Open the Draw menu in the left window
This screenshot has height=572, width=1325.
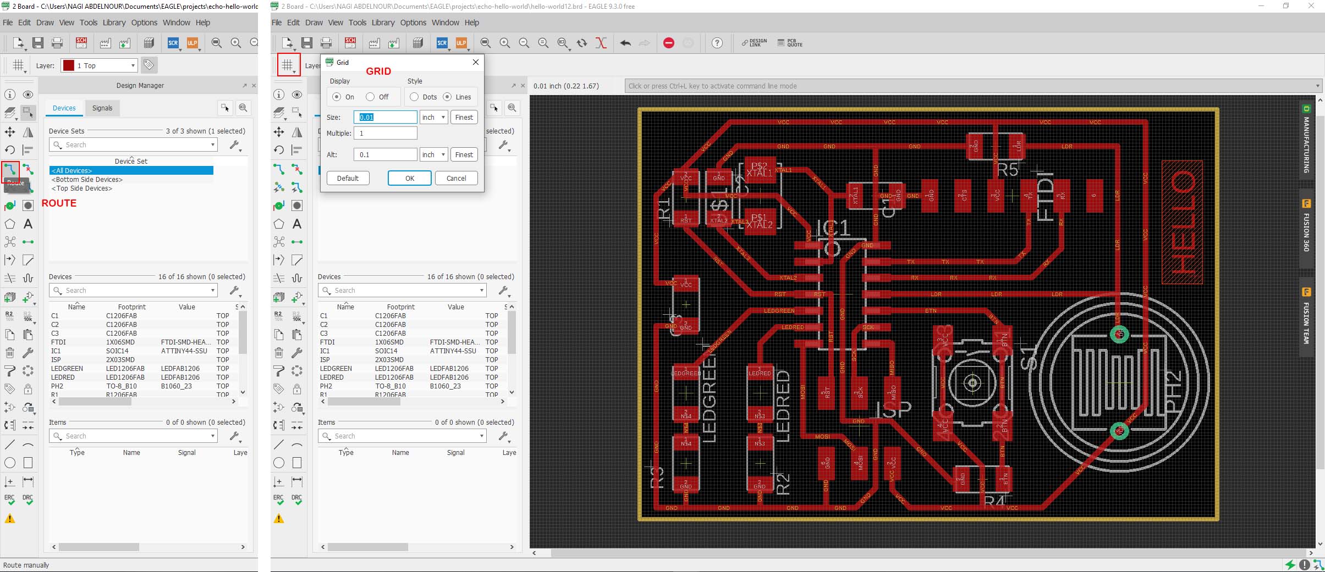45,23
